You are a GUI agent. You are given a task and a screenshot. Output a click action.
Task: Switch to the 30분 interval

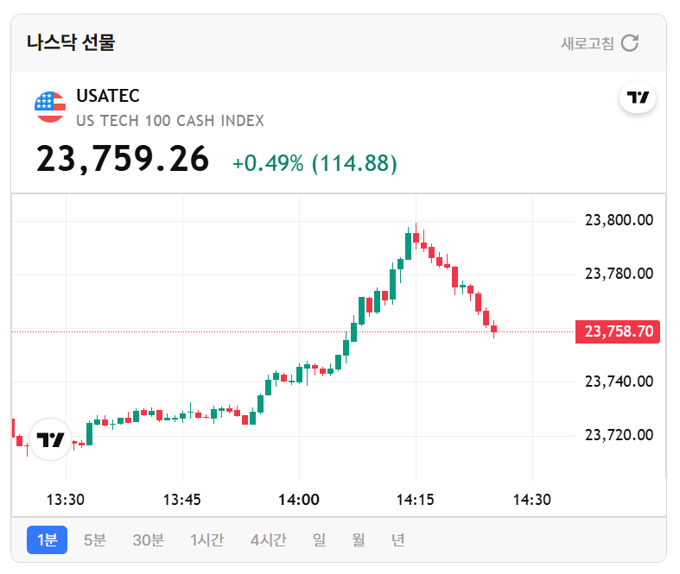(148, 540)
